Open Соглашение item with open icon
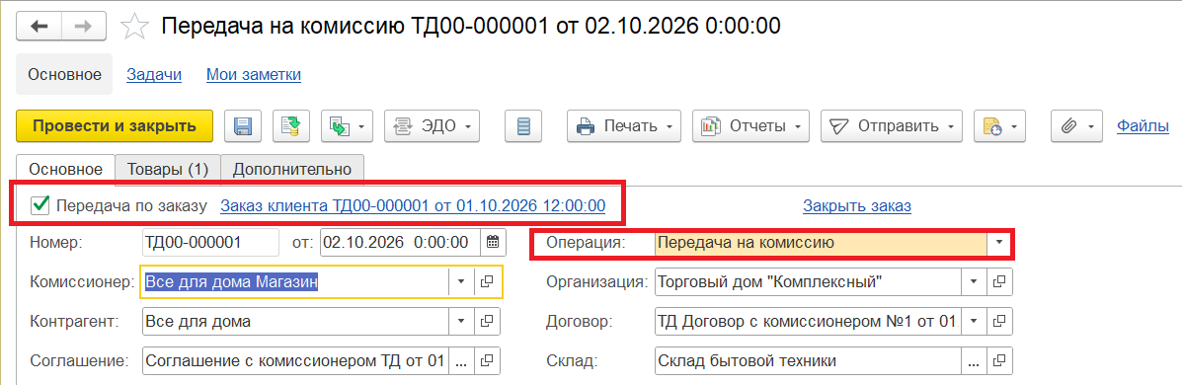The height and width of the screenshot is (385, 1182). tap(487, 361)
